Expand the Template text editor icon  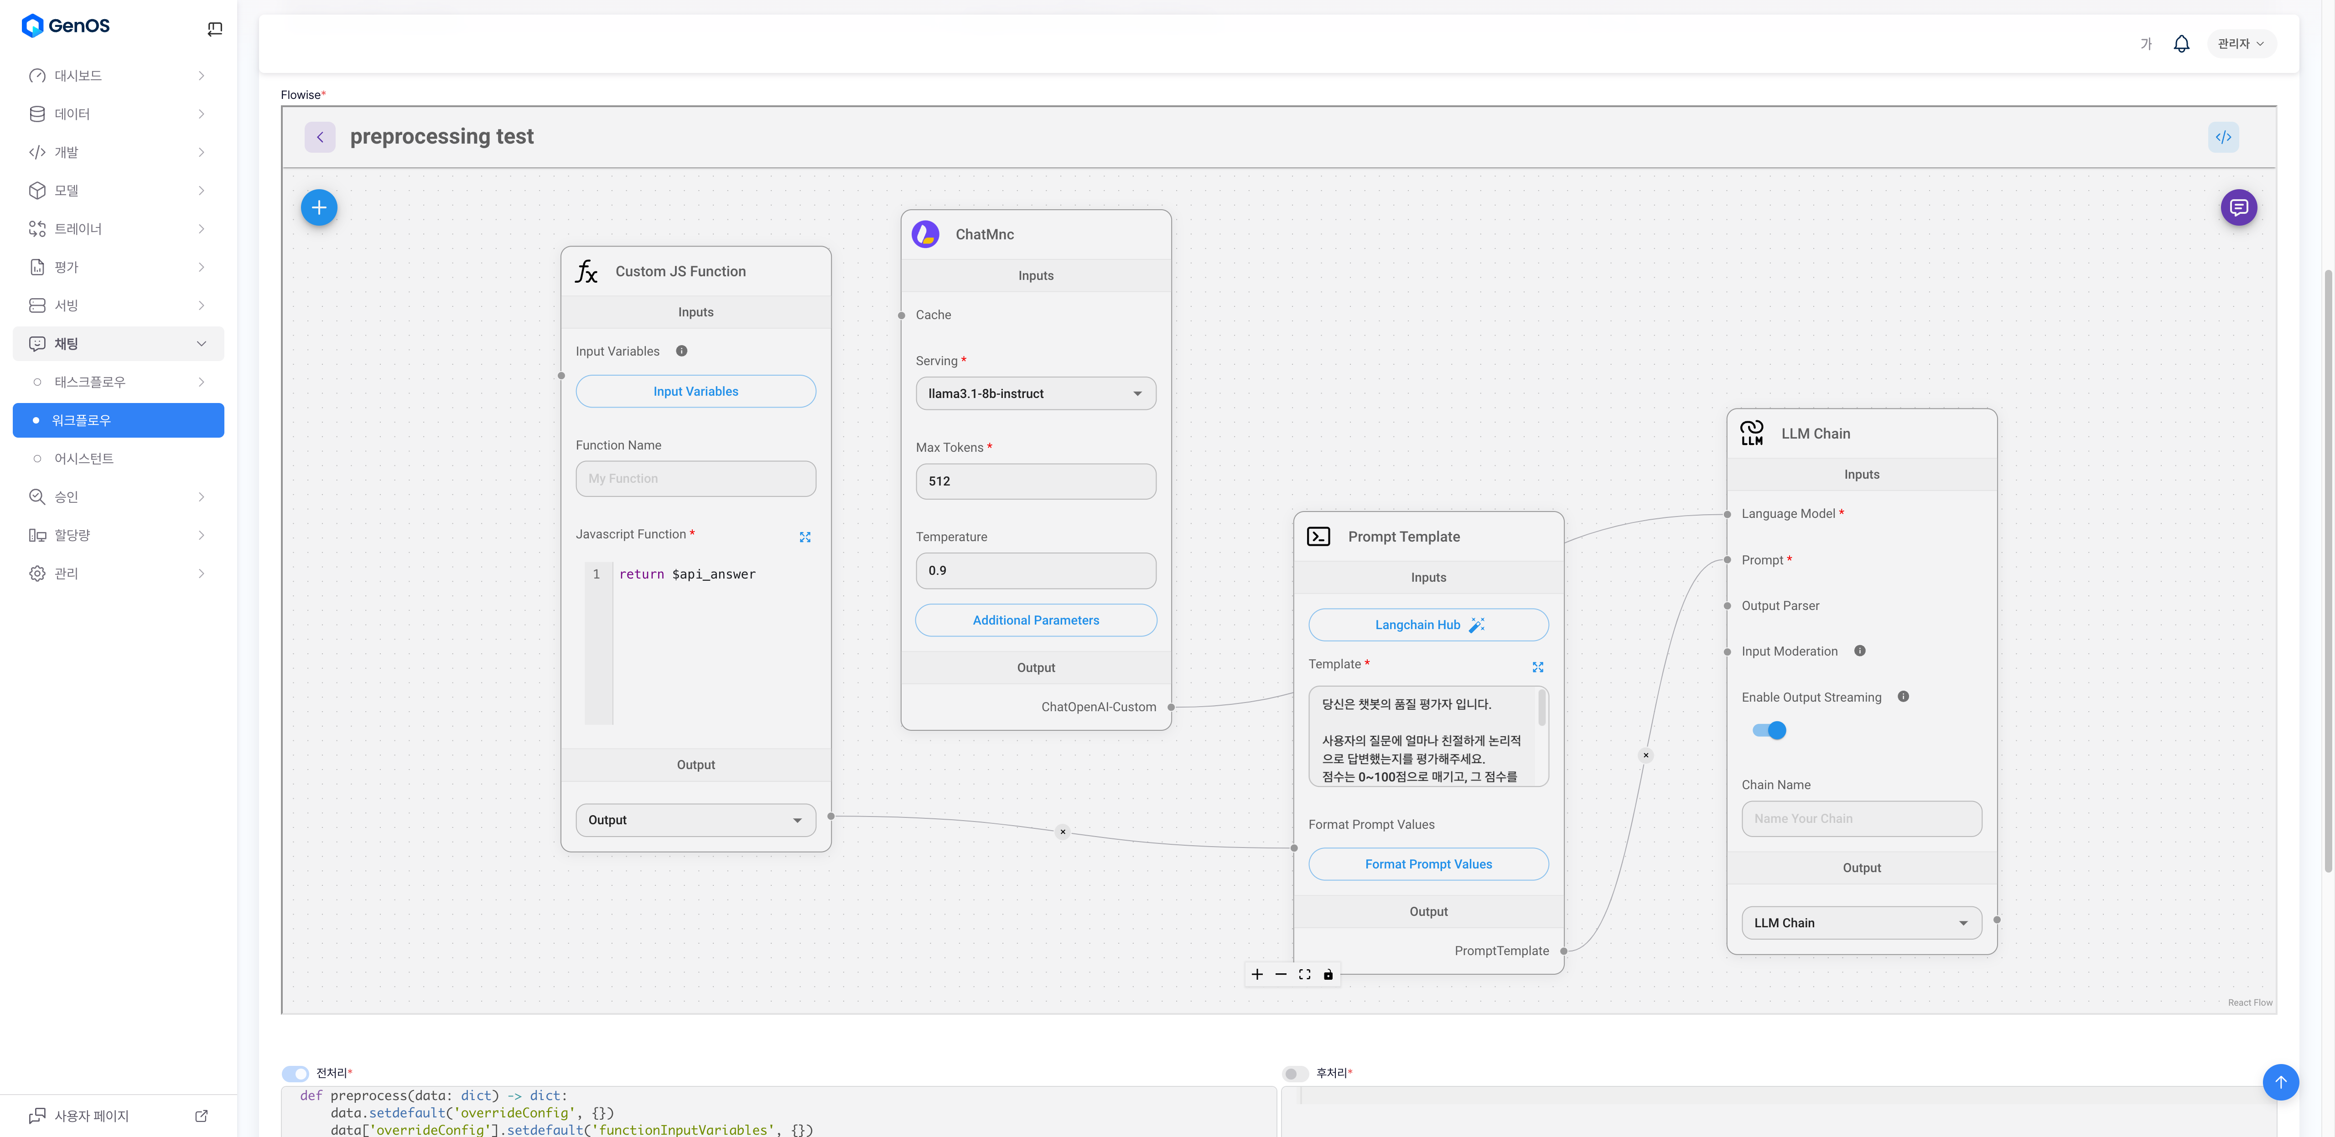(x=1537, y=667)
